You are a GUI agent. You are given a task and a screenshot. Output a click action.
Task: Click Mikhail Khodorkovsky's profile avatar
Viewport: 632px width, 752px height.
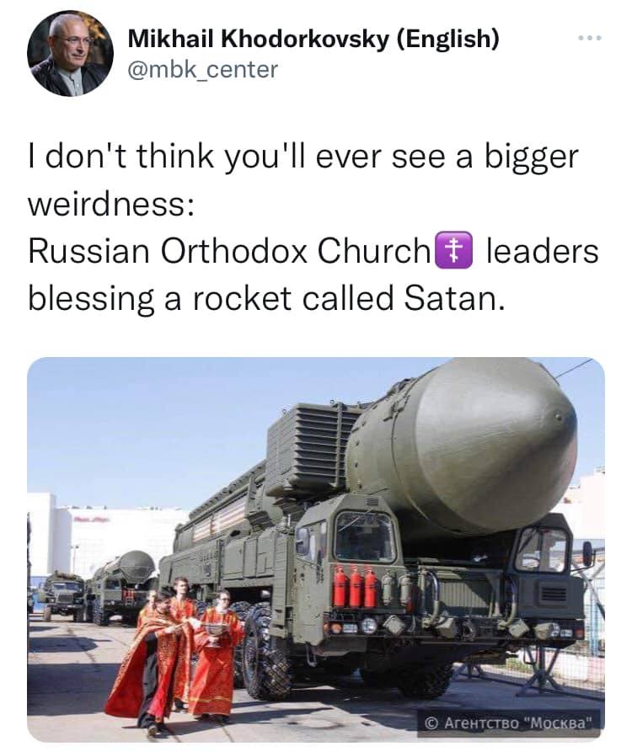tap(70, 54)
